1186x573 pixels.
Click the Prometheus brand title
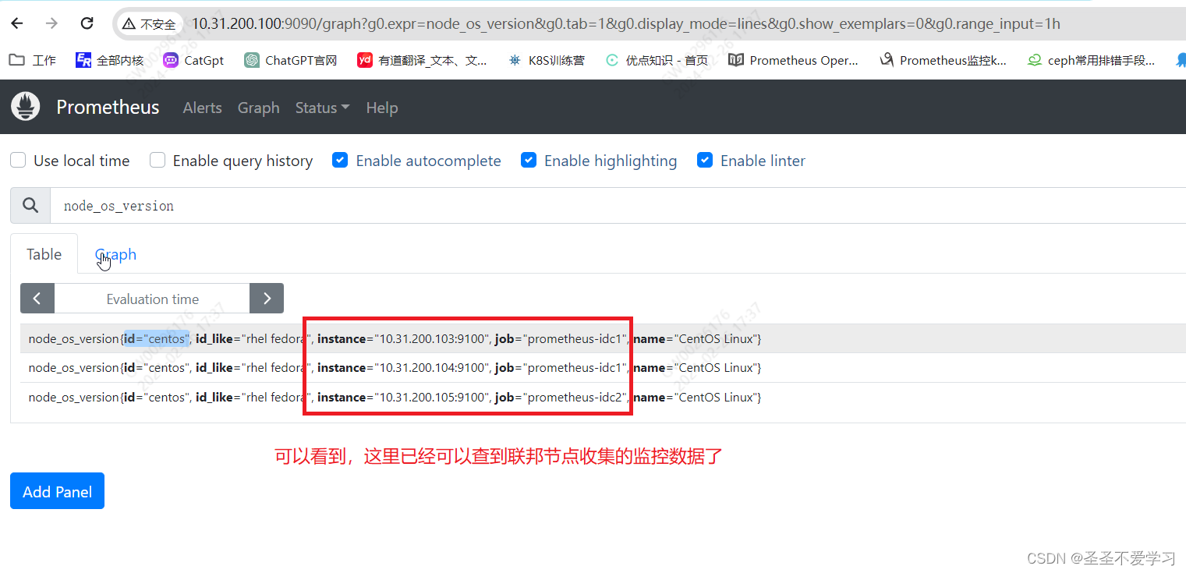coord(108,107)
